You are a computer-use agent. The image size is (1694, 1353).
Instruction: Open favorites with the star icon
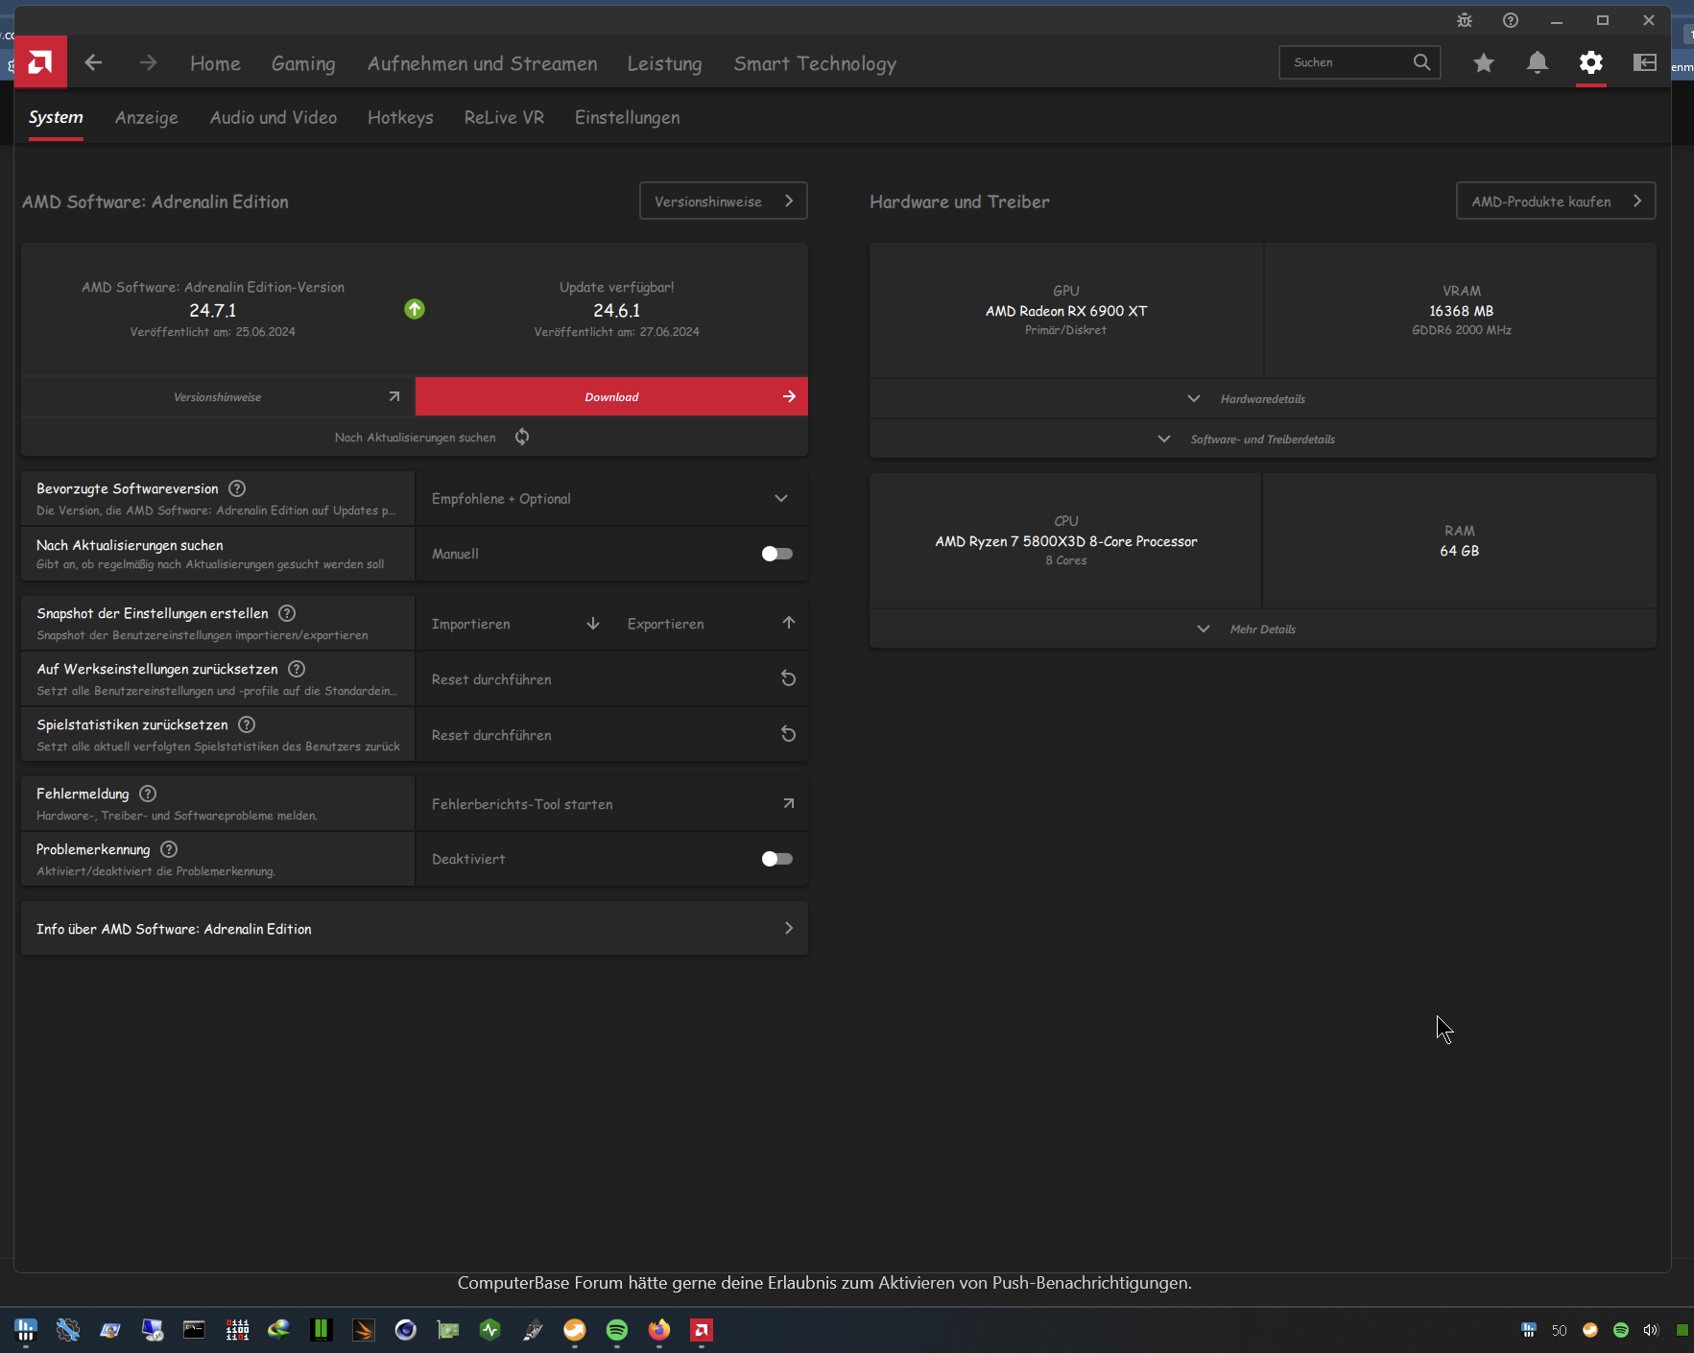pos(1484,63)
